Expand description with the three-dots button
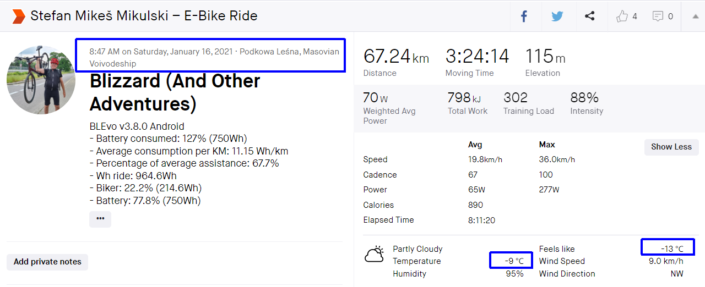Screen dimensions: 705x287 tap(100, 218)
